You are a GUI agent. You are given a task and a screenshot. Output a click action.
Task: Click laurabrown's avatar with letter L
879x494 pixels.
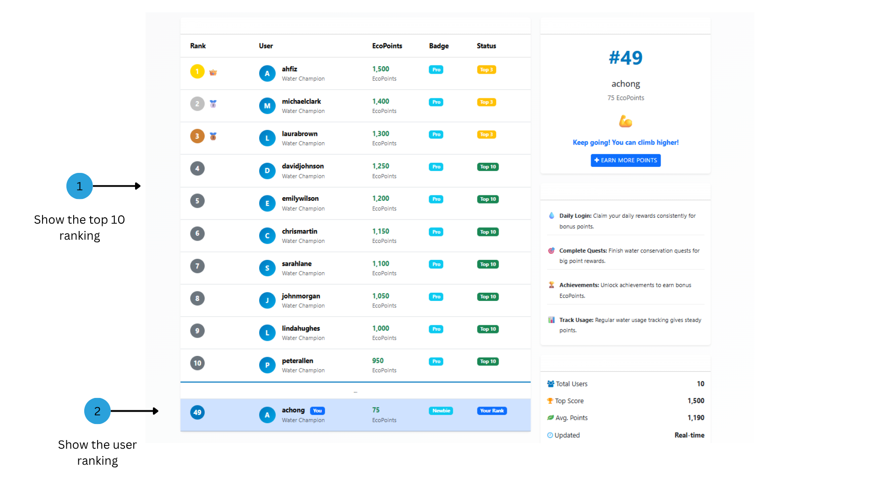tap(267, 138)
